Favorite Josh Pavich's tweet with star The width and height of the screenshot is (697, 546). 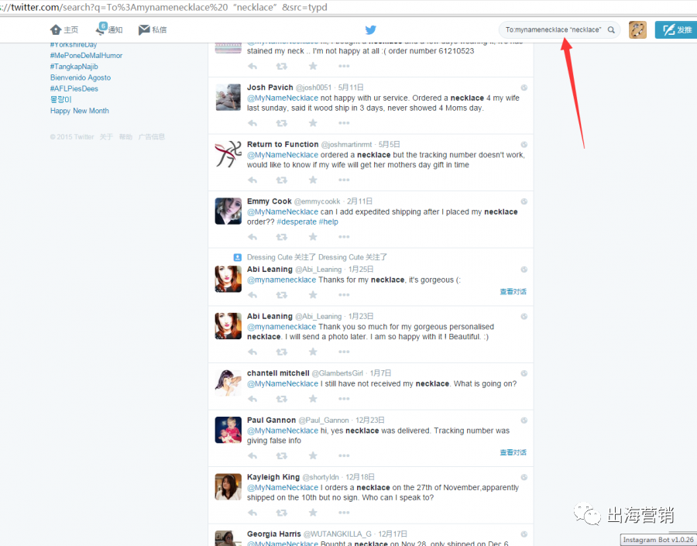coord(313,122)
